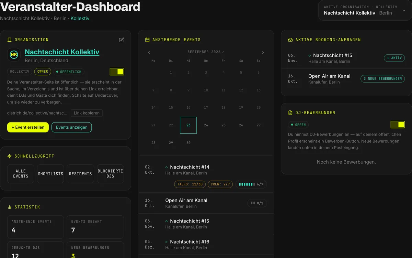
Task: Open the Blockierte DJs quick access tile
Action: point(110,174)
